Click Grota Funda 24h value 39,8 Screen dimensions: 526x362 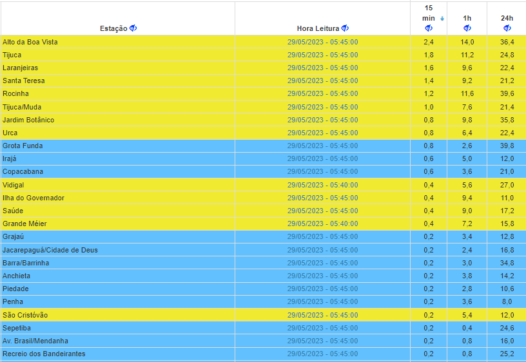coord(507,146)
